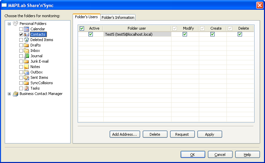Screen dimensions: 265x163
Task: Select Calendar label in folder tree
Action: 38,29
